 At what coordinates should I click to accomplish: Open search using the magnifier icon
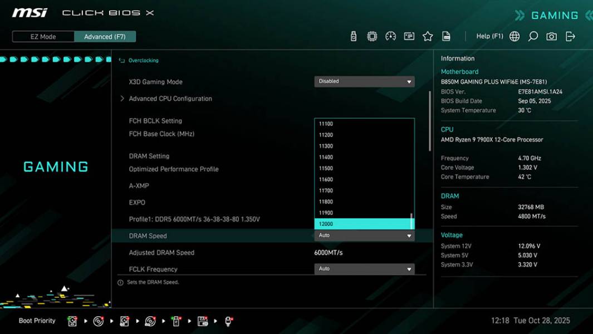[532, 36]
